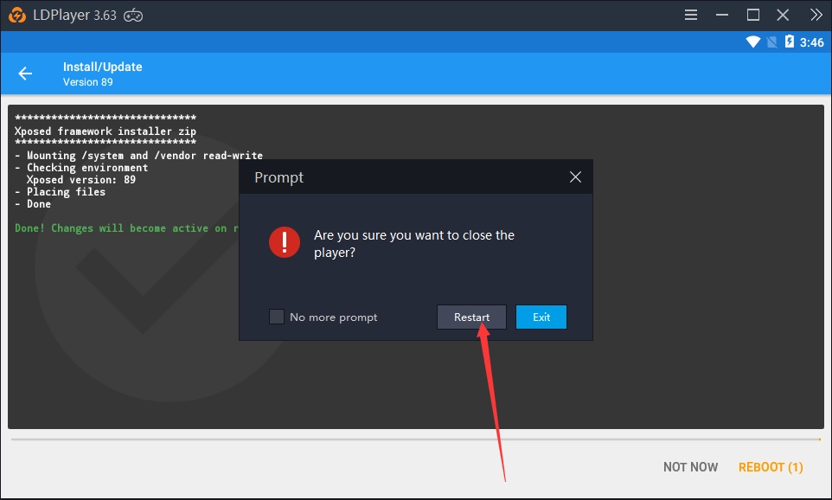Enable the No more prompt checkbox
This screenshot has width=832, height=500.
[x=276, y=317]
